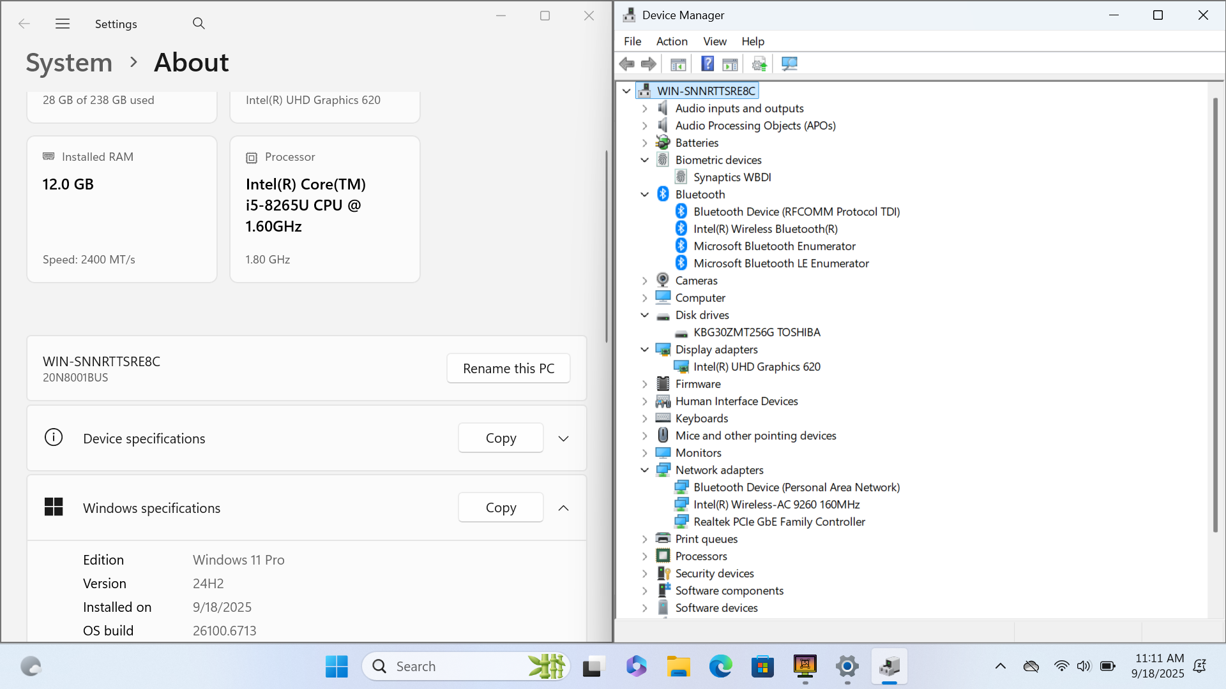Select the Intel(R) UHD Graphics 620 device
The height and width of the screenshot is (689, 1226).
tap(757, 367)
